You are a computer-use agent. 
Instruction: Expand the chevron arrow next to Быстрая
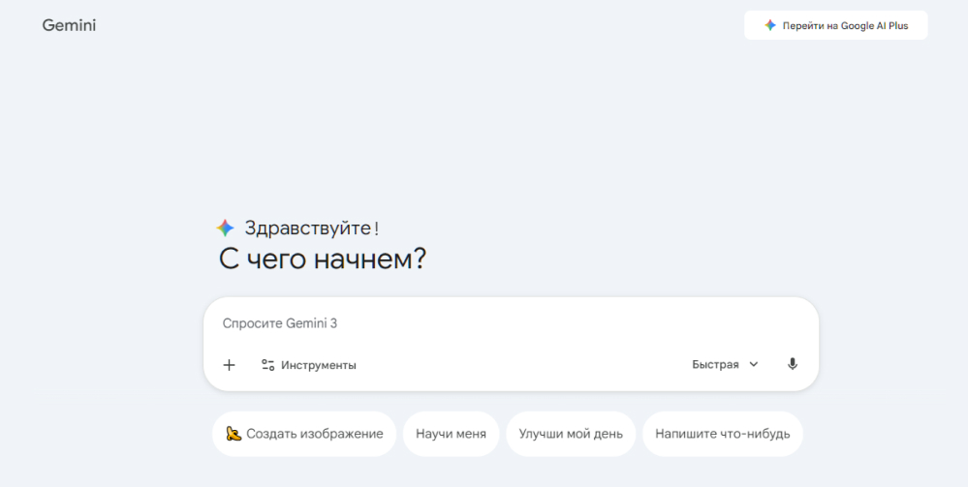click(754, 365)
